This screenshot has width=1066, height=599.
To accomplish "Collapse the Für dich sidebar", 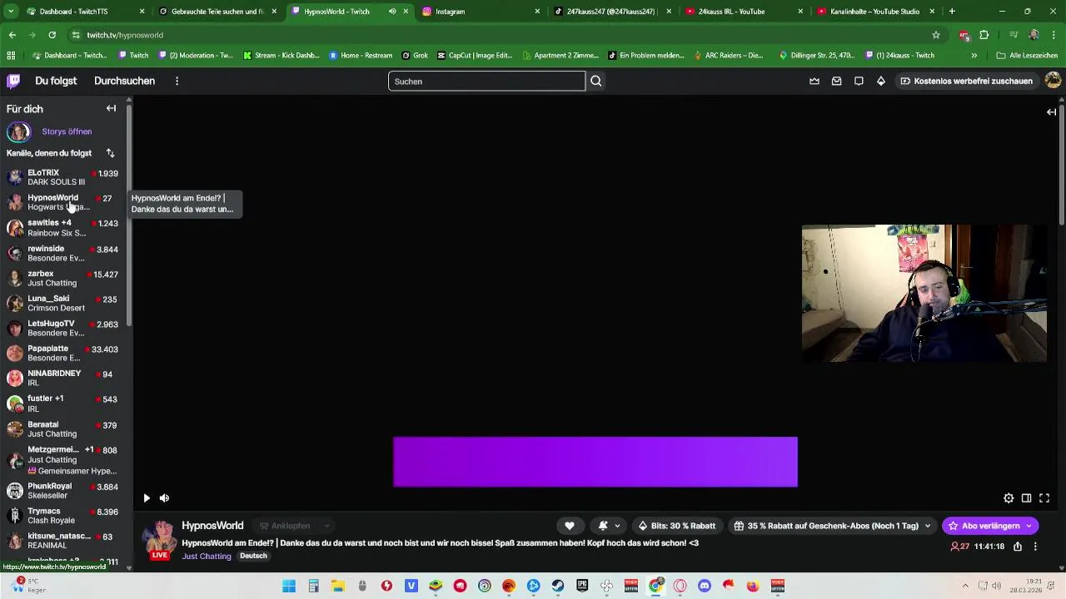I will pyautogui.click(x=111, y=108).
